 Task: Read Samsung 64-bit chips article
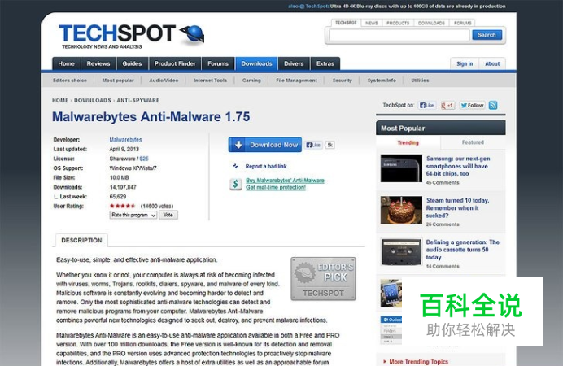click(458, 166)
